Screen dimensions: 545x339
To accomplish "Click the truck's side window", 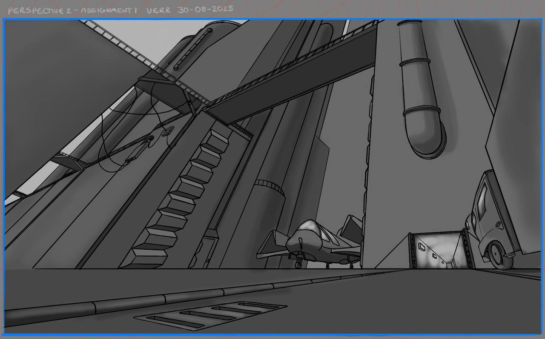I will click(483, 201).
